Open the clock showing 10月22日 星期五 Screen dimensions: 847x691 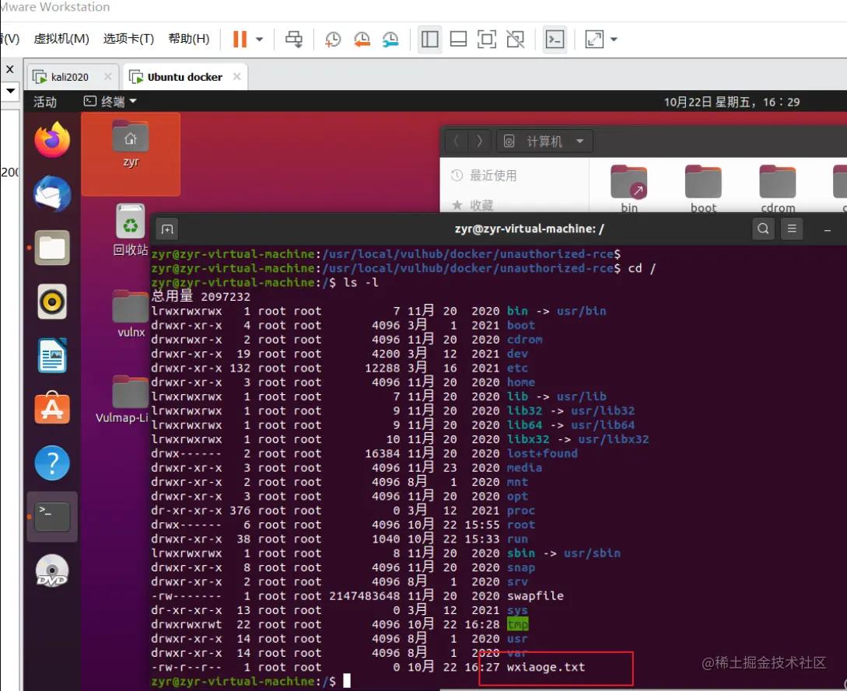(731, 102)
